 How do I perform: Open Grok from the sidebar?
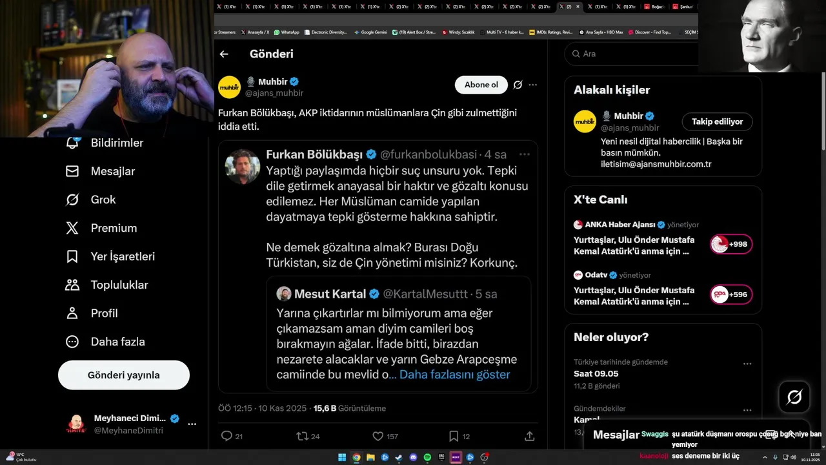coord(90,200)
